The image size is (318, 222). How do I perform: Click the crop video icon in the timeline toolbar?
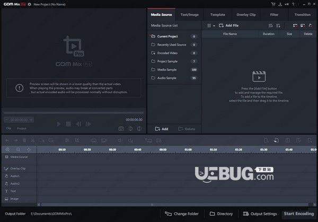pyautogui.click(x=77, y=140)
